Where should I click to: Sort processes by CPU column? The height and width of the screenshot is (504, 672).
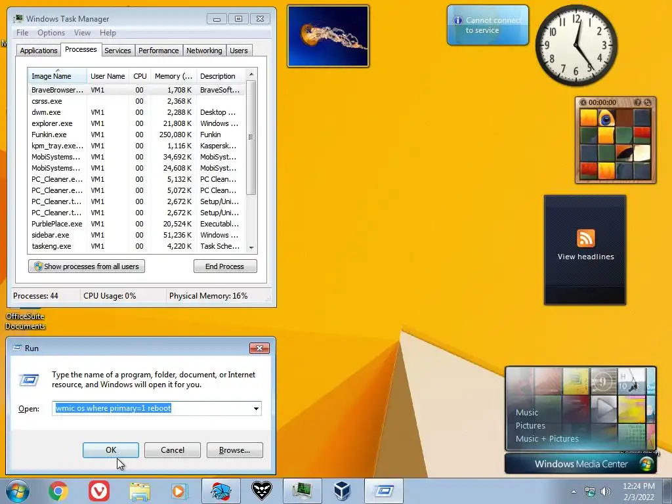tap(140, 76)
